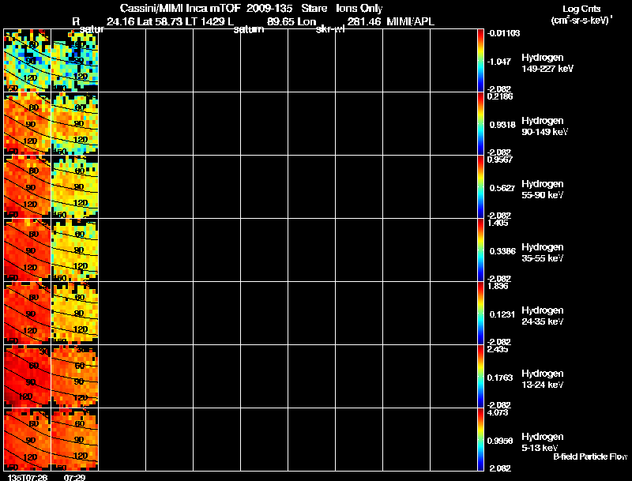The width and height of the screenshot is (632, 481).
Task: Click the '1.405' color scale value
Action: 498,223
